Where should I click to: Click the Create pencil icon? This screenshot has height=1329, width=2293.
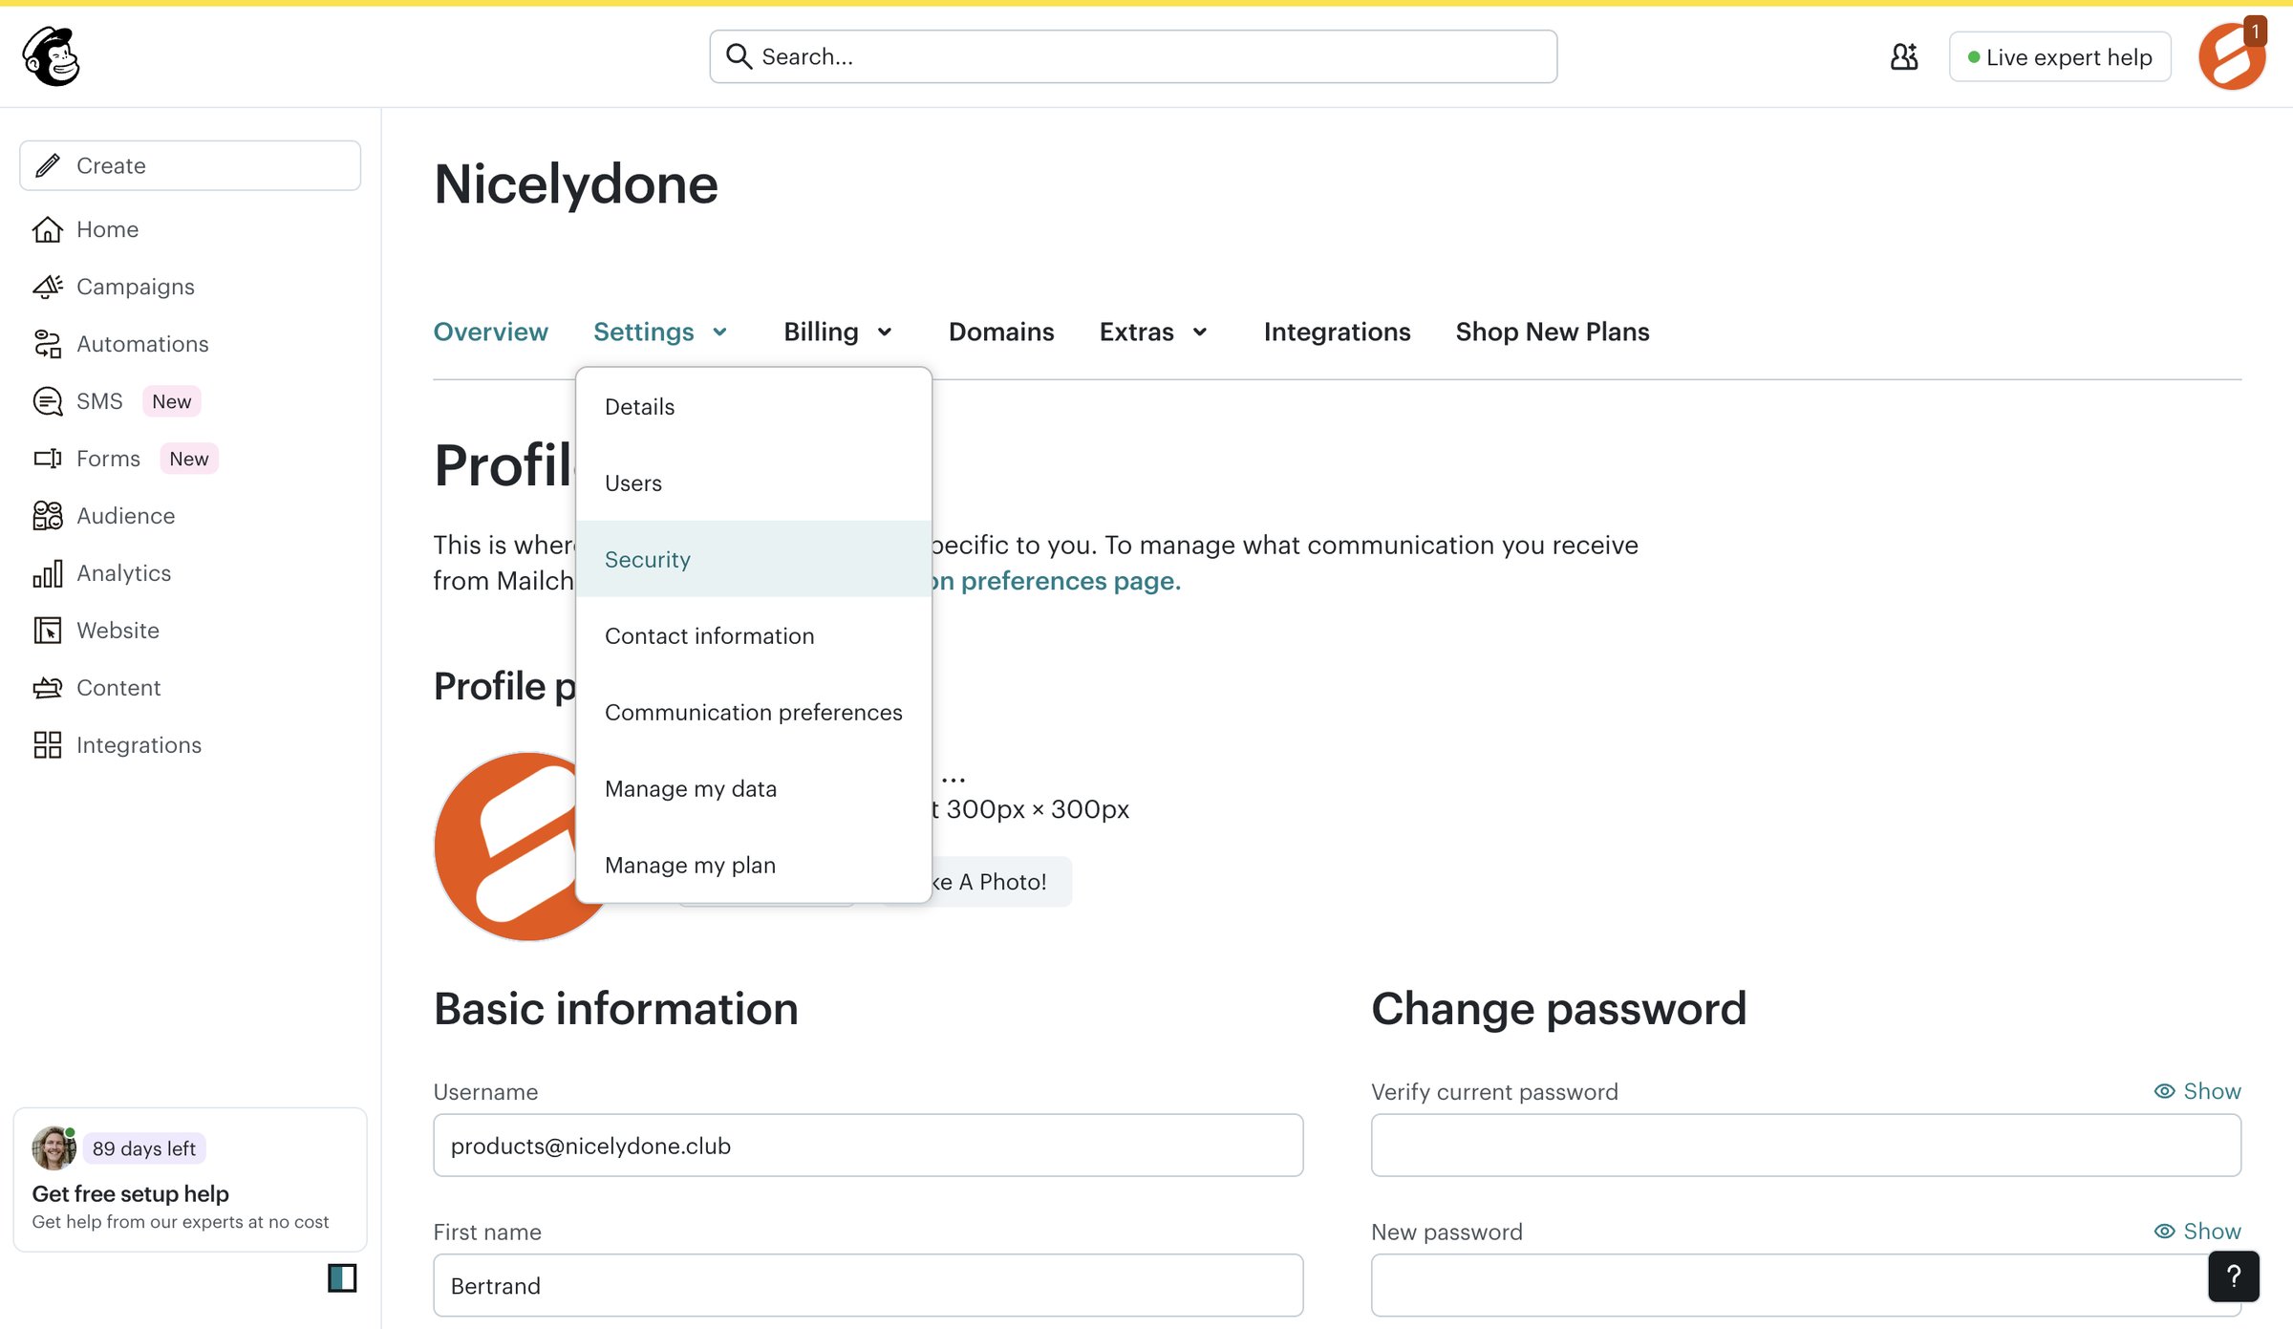pos(48,165)
